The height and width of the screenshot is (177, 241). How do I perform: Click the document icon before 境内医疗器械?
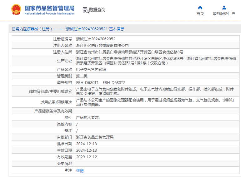pos(14,29)
